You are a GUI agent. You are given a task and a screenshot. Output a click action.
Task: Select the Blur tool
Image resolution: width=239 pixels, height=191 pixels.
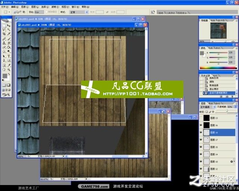[x=4, y=51]
